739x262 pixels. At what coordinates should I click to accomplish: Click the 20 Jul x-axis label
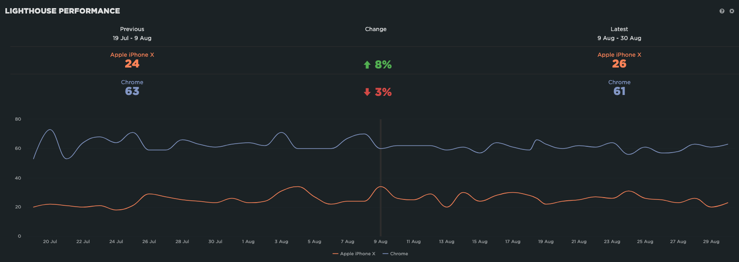coord(50,242)
